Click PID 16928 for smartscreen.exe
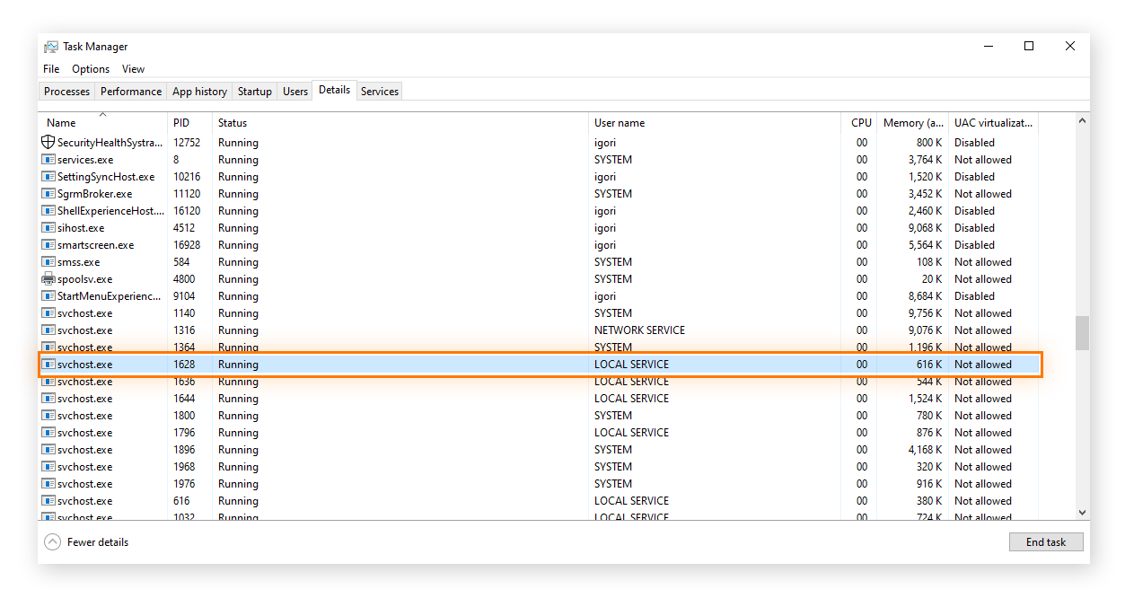Viewport: 1125px width, 598px height. pos(187,245)
